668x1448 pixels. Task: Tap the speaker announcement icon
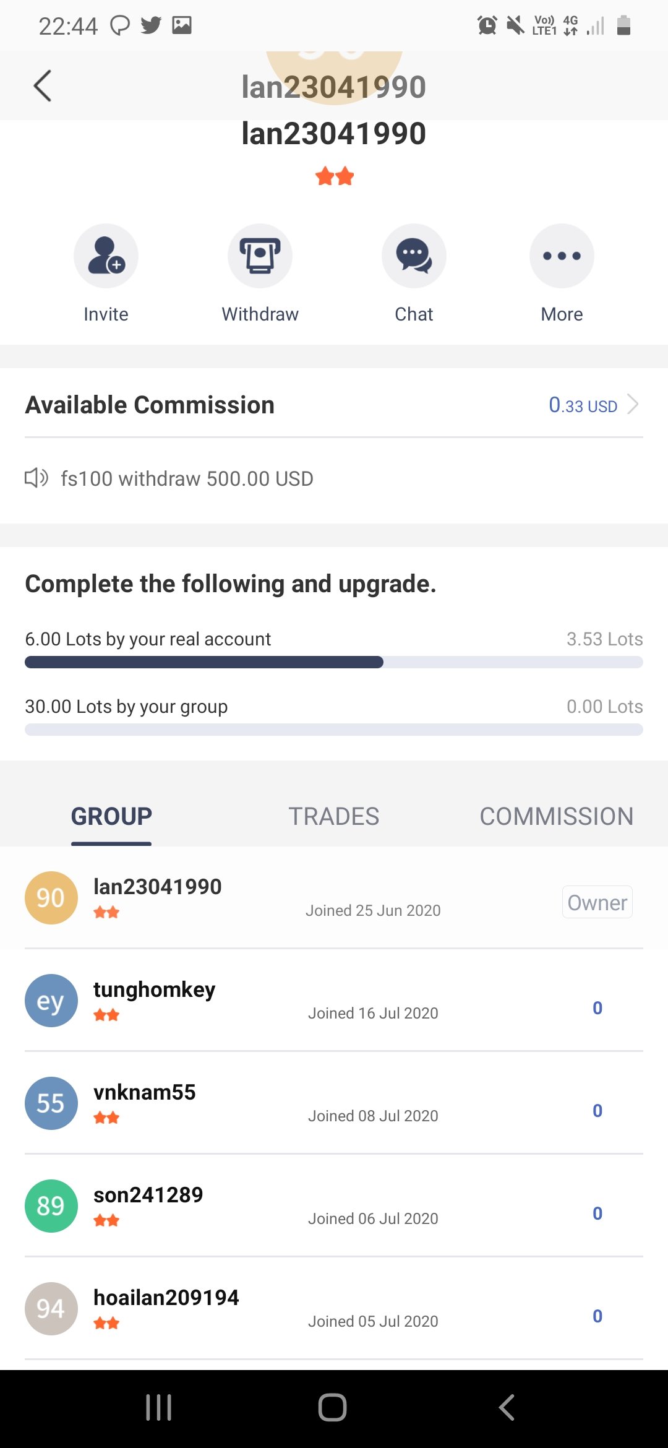pyautogui.click(x=36, y=478)
